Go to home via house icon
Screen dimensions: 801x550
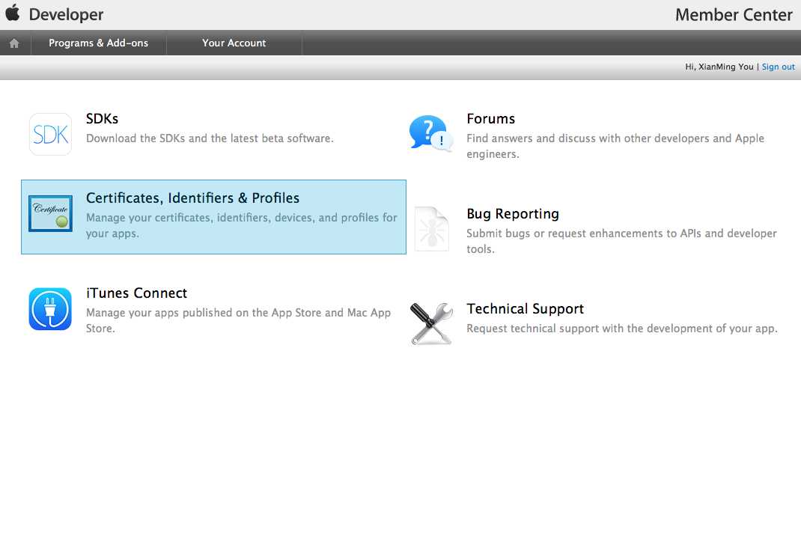point(14,43)
